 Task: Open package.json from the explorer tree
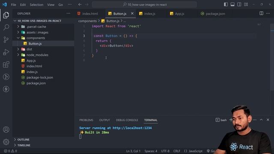coord(43,83)
